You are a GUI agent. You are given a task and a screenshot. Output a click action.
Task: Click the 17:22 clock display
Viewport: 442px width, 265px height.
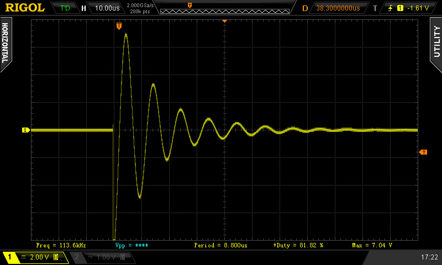(x=429, y=257)
